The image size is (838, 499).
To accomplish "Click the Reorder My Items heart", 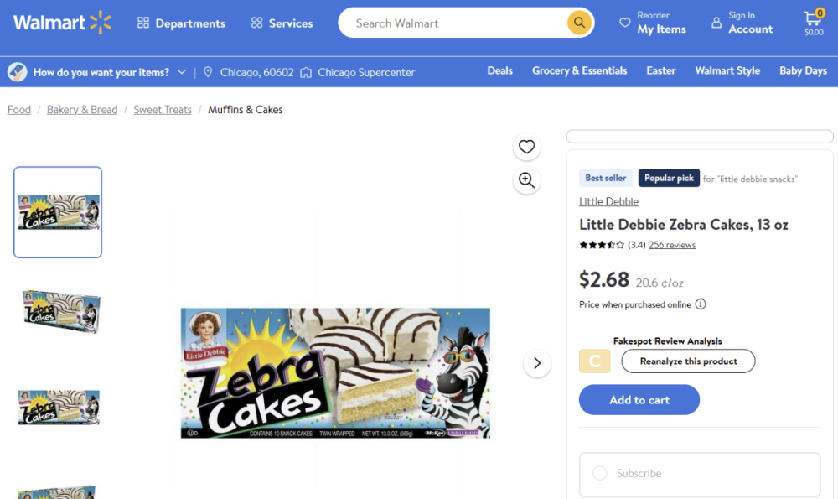I will (625, 23).
